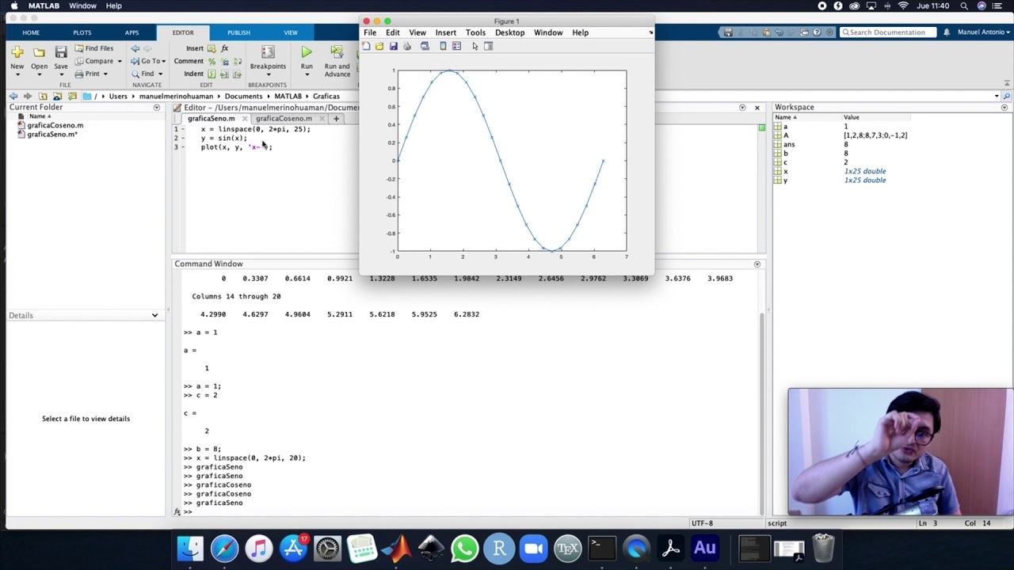The image size is (1014, 570).
Task: Switch to the PLOTS ribbon tab
Action: point(82,32)
